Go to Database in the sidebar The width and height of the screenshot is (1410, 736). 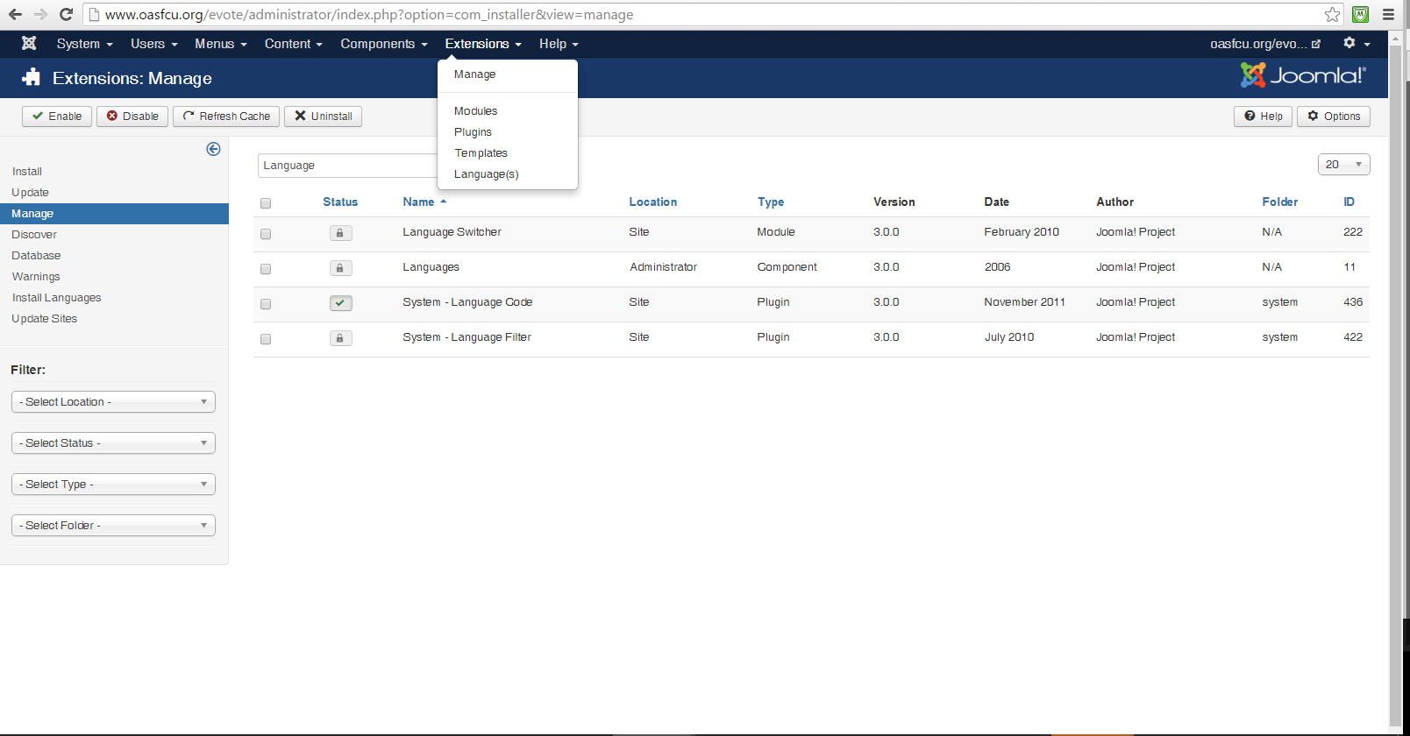click(36, 256)
